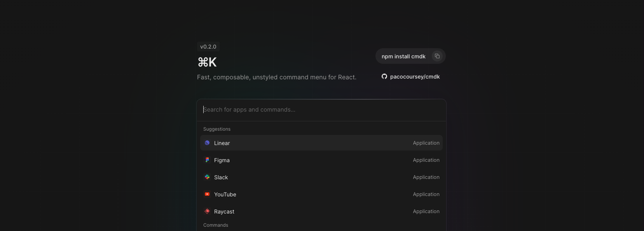Image resolution: width=644 pixels, height=231 pixels.
Task: Click the Commands group label
Action: pyautogui.click(x=216, y=225)
